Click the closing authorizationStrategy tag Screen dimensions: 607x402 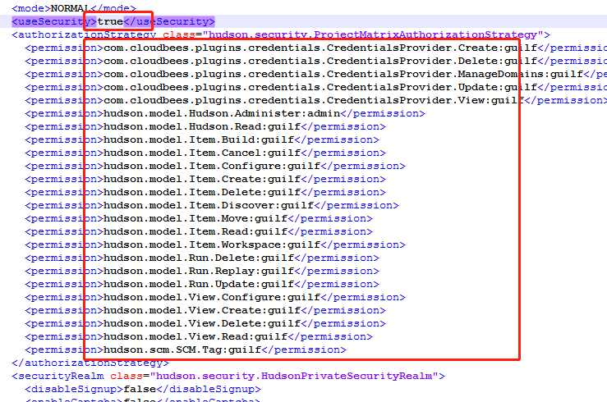point(90,363)
